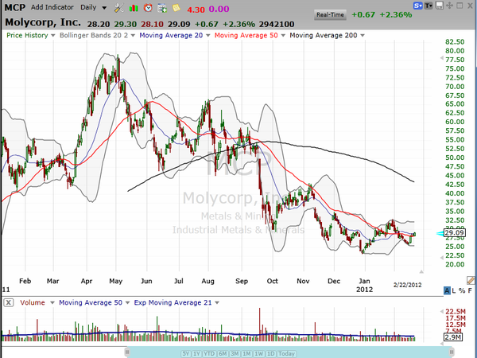The image size is (477, 358).
Task: Expand Moving Average 20 dropdown arrow
Action: point(208,36)
